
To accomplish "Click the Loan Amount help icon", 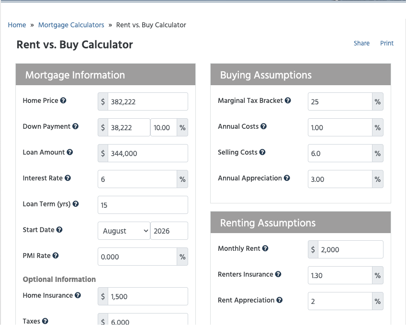I will click(69, 152).
